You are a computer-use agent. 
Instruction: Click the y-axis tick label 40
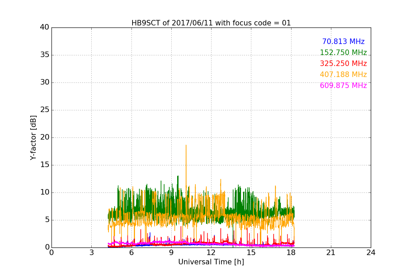45,27
